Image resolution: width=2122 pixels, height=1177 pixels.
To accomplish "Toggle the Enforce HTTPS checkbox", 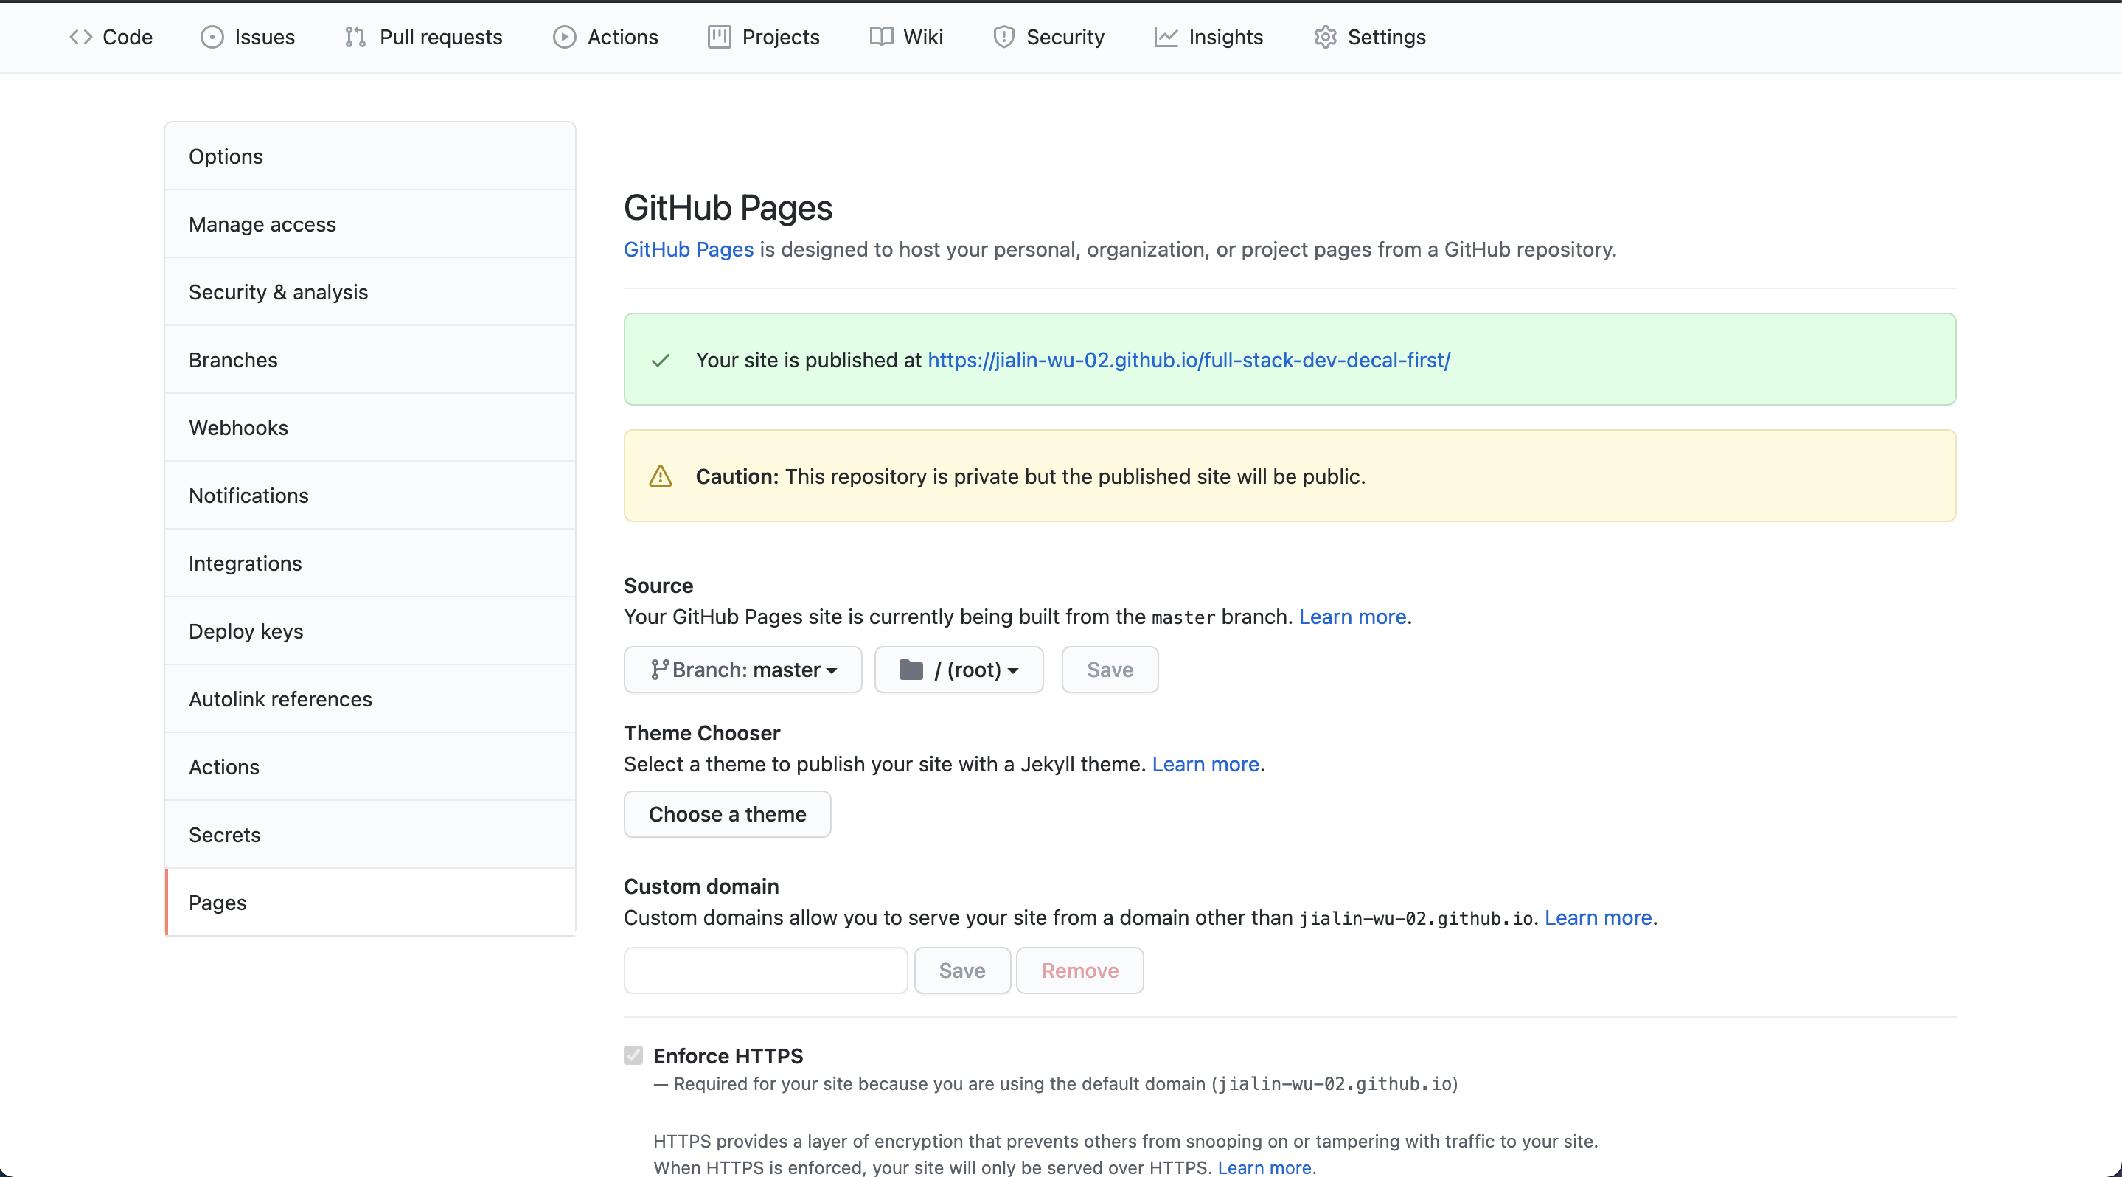I will (633, 1055).
